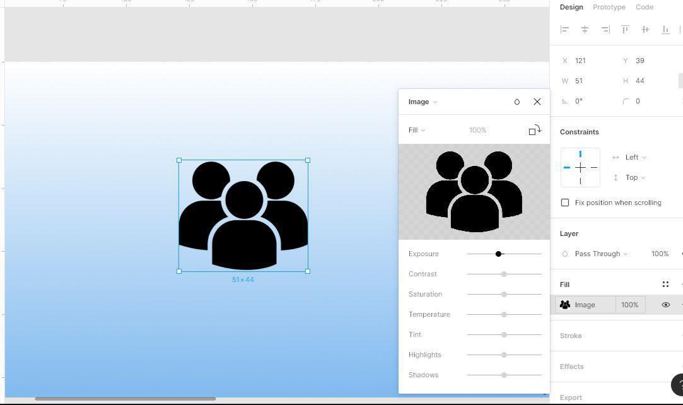Screen dimensions: 683x405
Task: Click the layer blend mode droplet icon
Action: pos(565,254)
